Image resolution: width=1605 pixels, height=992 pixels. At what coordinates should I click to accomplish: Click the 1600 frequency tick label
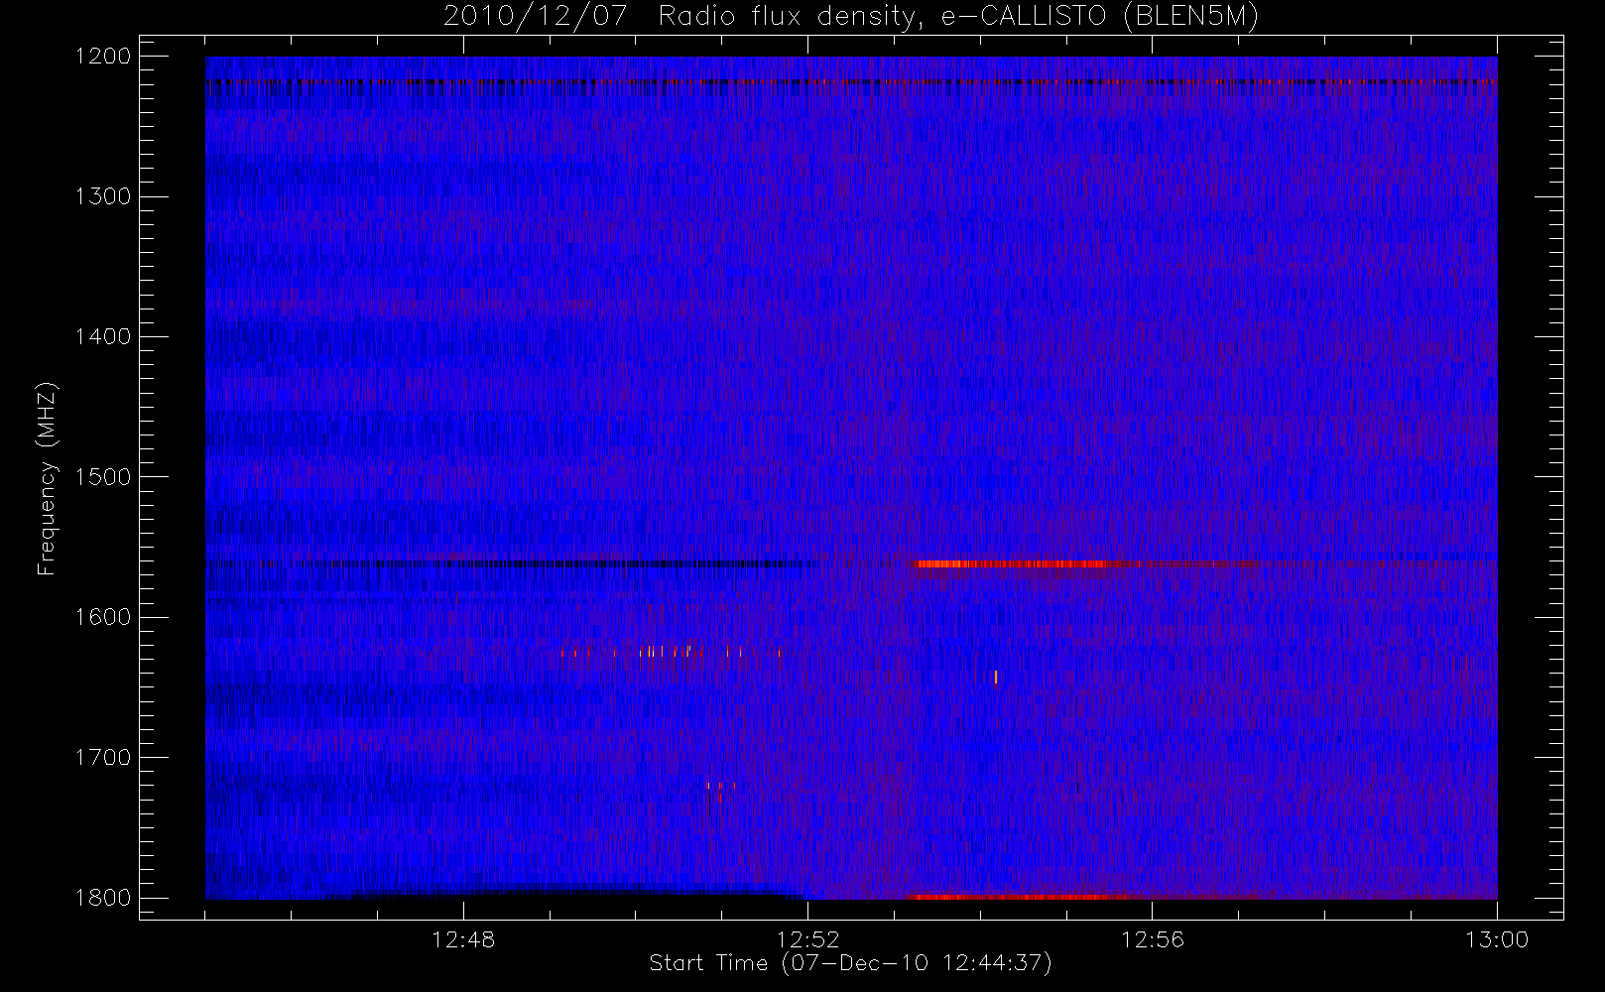(x=103, y=617)
